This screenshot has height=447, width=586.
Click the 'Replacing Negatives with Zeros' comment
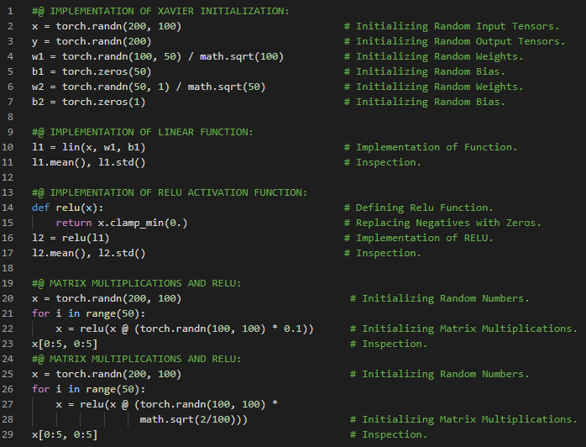(448, 223)
